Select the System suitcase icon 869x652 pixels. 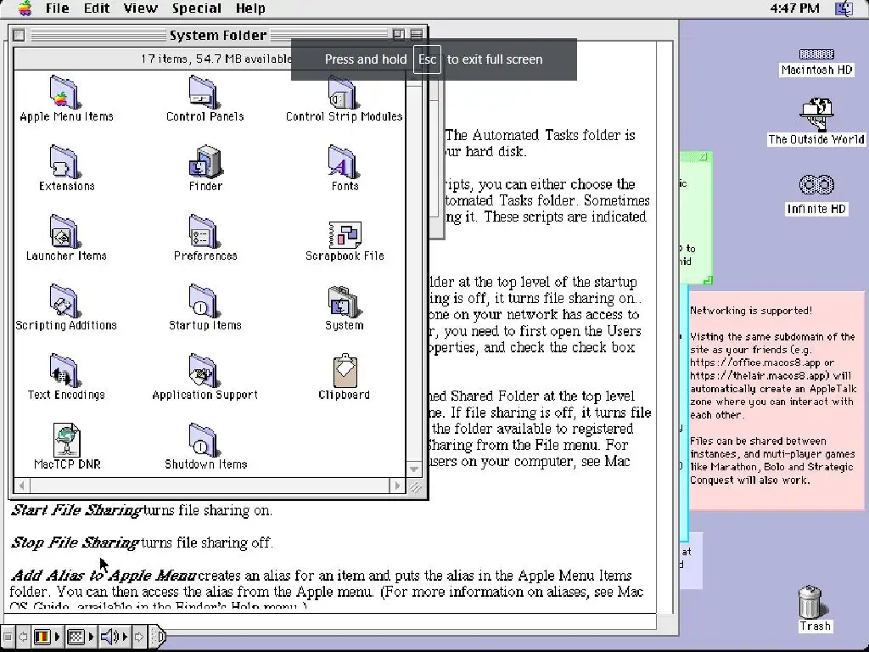tap(343, 302)
